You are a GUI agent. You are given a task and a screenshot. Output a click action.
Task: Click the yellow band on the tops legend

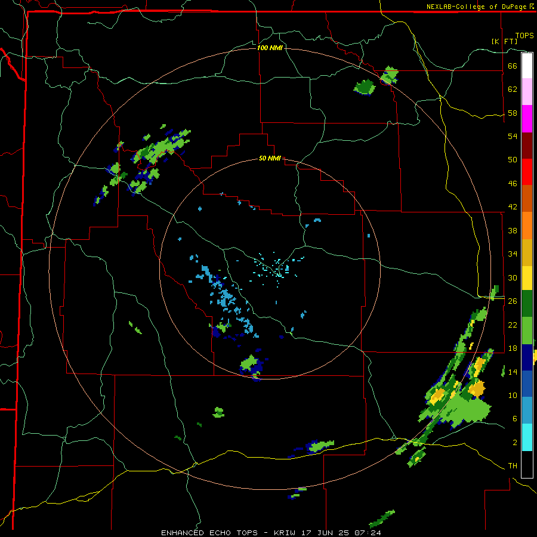(x=527, y=277)
